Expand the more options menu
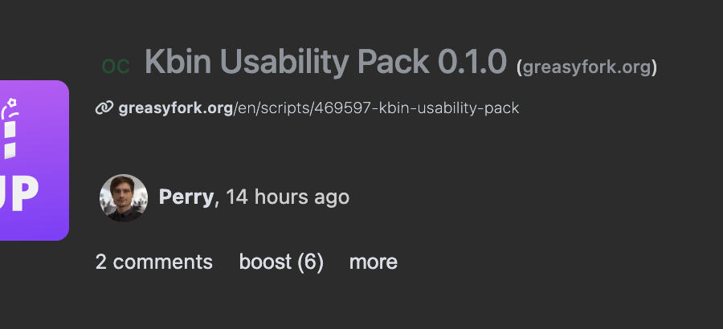The image size is (723, 329). point(373,262)
